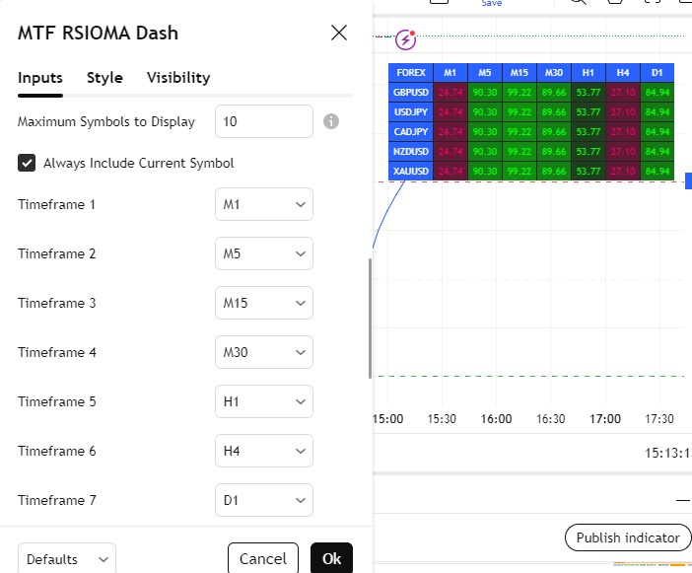Image resolution: width=692 pixels, height=573 pixels.
Task: Open Timeframe 4 dropdown showing M30
Action: click(x=263, y=352)
